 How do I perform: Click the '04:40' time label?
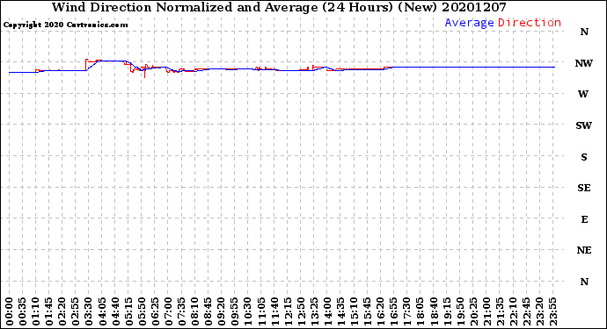point(115,311)
